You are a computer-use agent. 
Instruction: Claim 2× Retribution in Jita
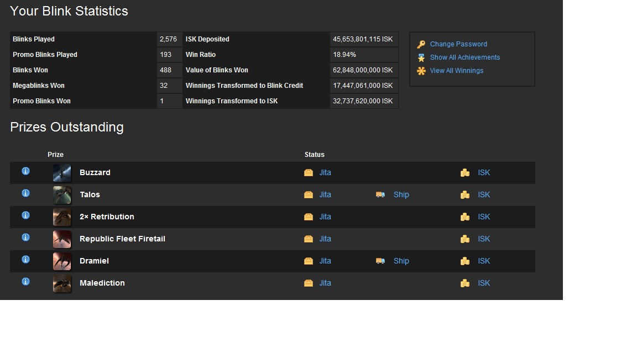coord(325,217)
